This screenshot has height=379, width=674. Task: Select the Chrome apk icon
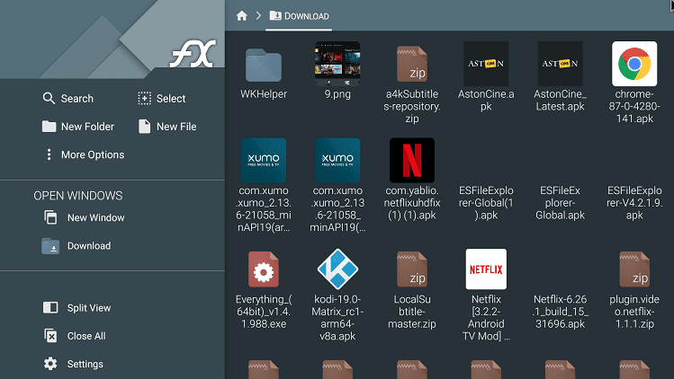click(x=634, y=64)
